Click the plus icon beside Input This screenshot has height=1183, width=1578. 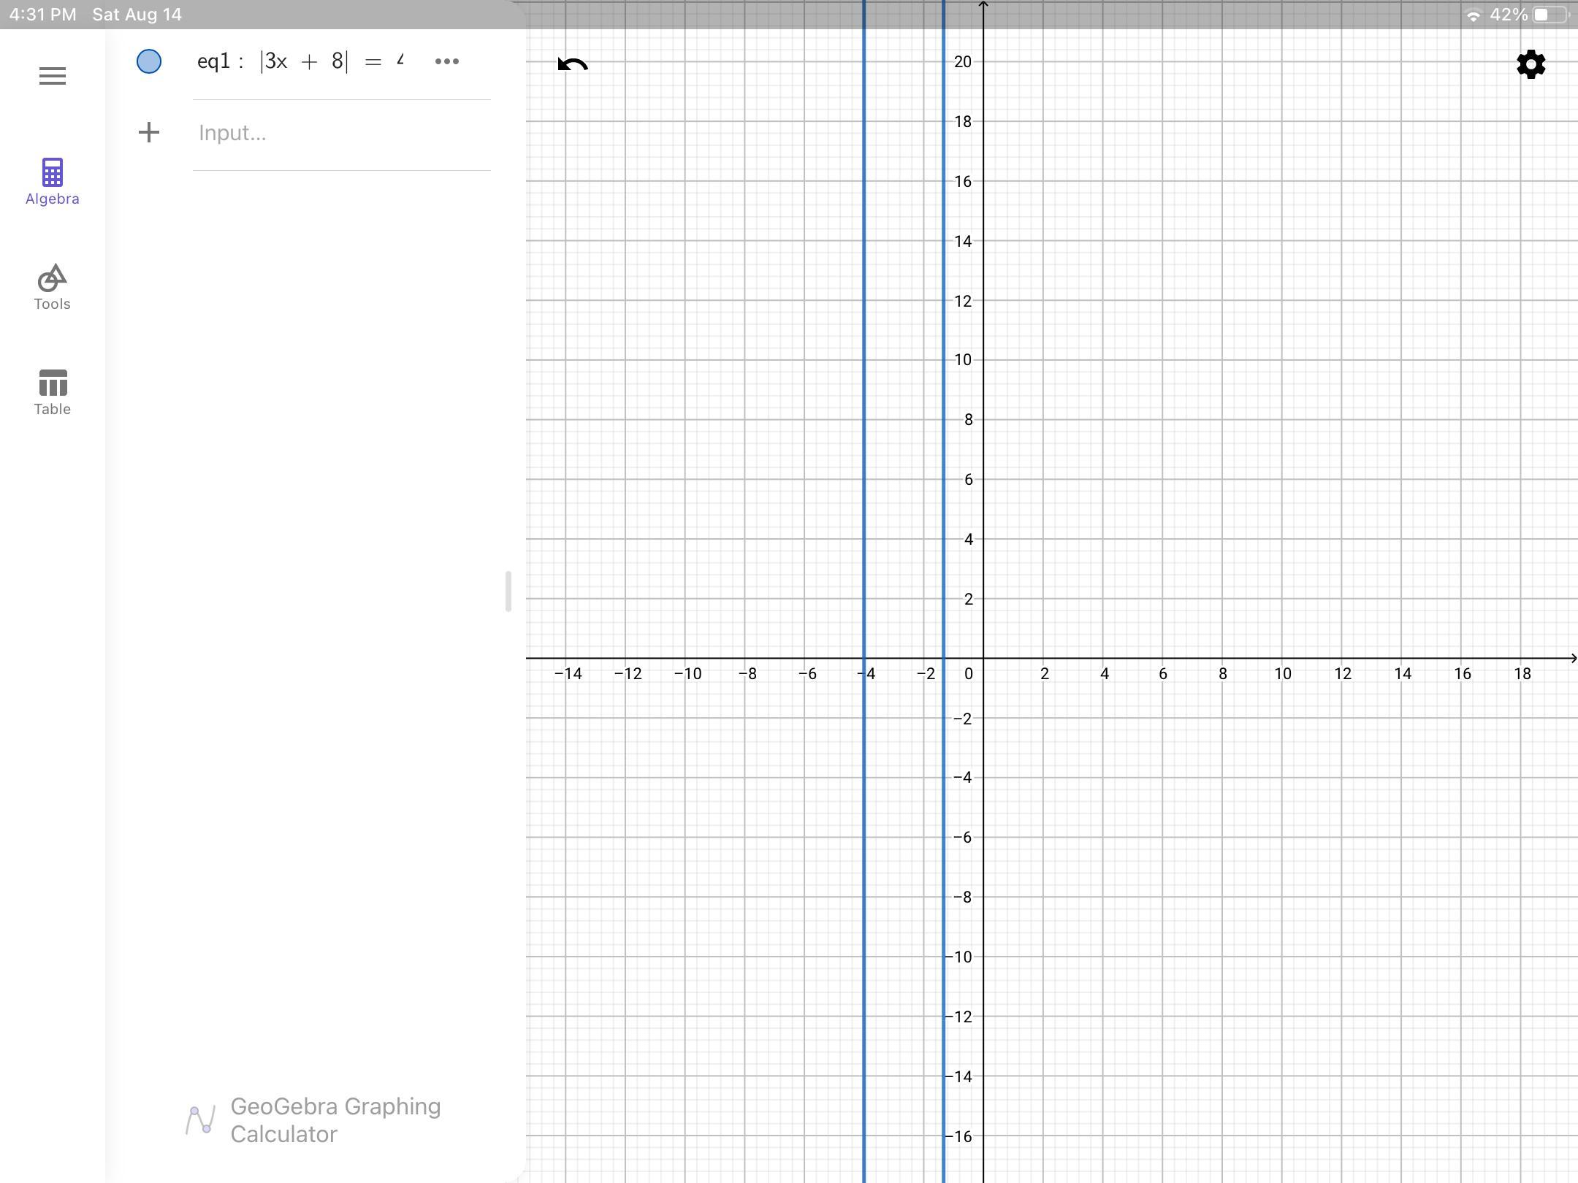tap(149, 132)
